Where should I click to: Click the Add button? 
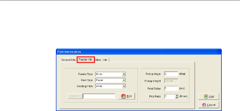click(x=209, y=97)
